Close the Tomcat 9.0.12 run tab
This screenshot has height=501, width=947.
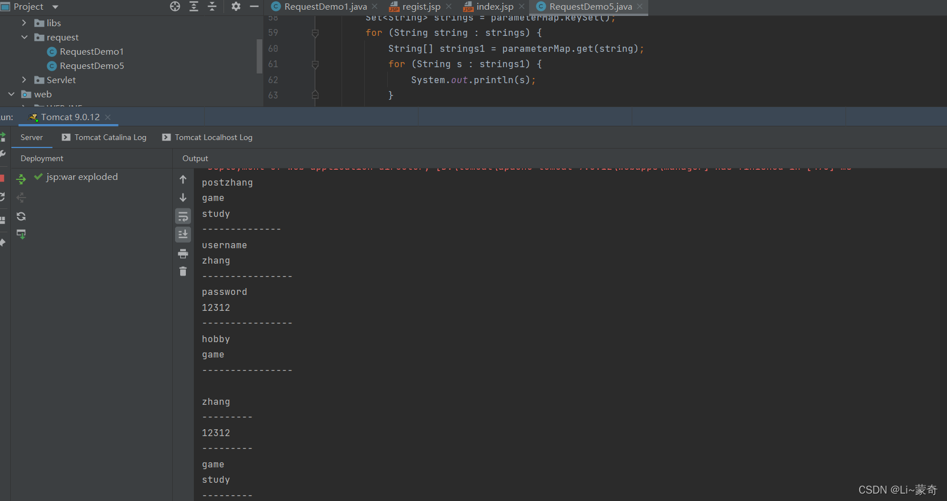(x=108, y=117)
